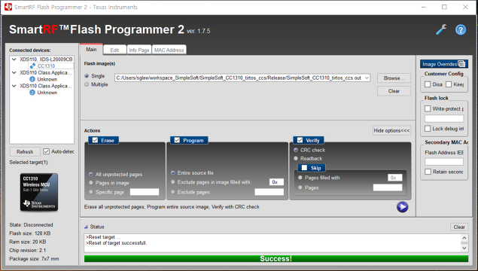The height and width of the screenshot is (271, 478).
Task: Open the MAC Address tab
Action: [169, 50]
